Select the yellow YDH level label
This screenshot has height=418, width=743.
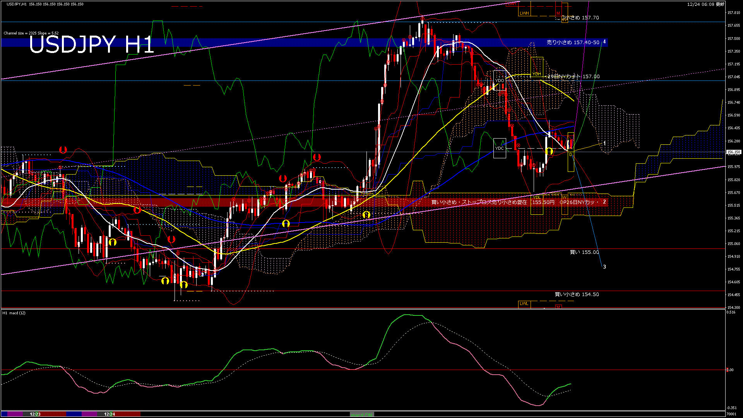click(536, 74)
